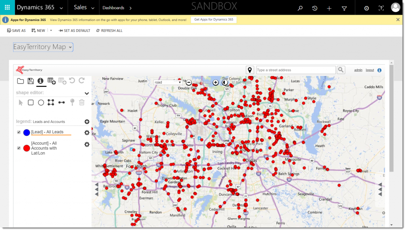Open a saved map project via folder icon
Viewport: 406px width, 231px height.
[21, 81]
